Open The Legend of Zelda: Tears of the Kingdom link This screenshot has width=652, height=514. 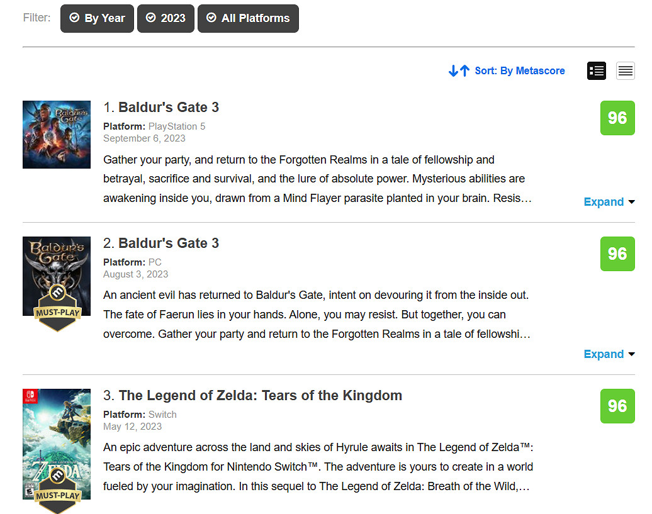click(260, 396)
